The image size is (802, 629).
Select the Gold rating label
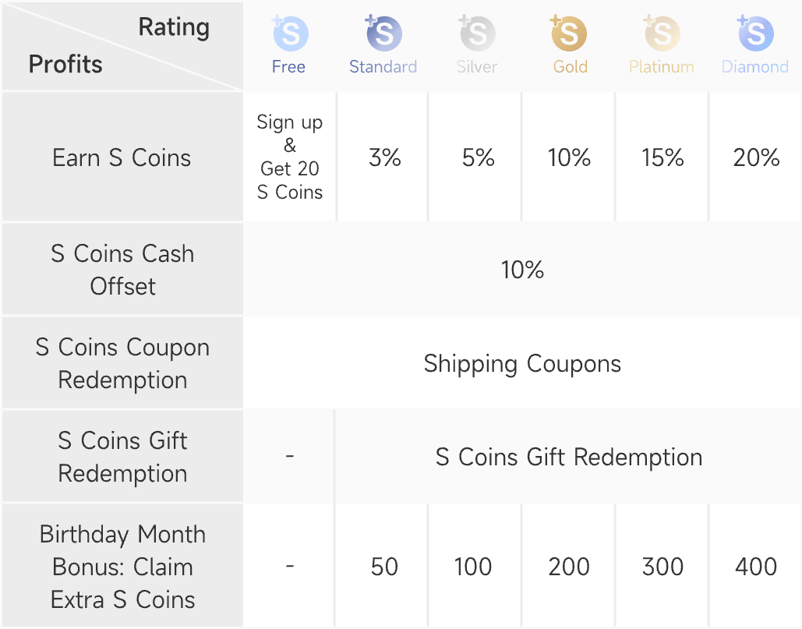[570, 67]
